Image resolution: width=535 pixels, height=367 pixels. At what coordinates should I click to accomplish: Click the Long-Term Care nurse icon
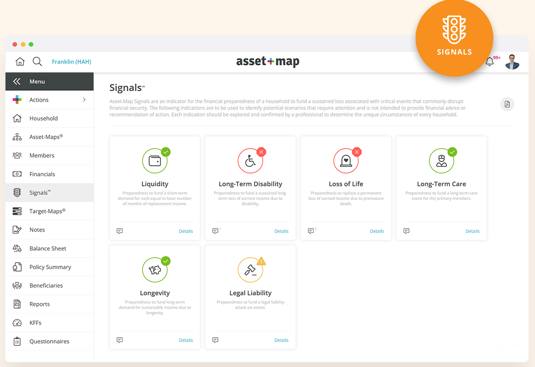tap(442, 161)
